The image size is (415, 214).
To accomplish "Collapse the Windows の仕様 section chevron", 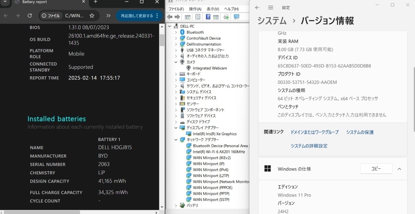I will click(x=399, y=169).
